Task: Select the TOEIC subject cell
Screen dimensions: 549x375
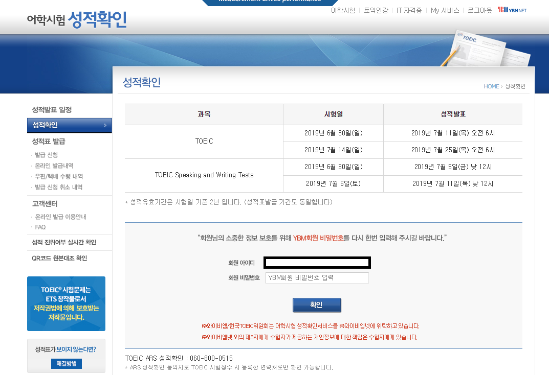Action: (x=204, y=142)
